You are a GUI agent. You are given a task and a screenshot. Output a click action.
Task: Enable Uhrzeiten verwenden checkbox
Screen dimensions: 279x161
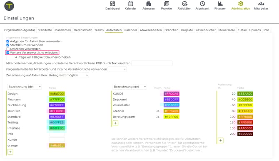coord(7,49)
